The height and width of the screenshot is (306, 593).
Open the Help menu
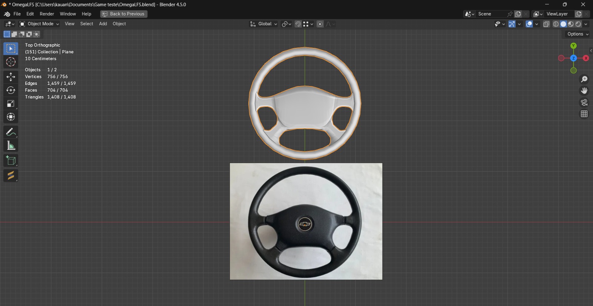(86, 14)
